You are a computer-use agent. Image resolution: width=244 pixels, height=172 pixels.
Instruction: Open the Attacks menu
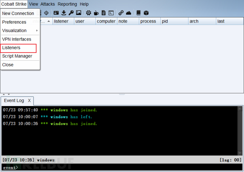coord(48,4)
